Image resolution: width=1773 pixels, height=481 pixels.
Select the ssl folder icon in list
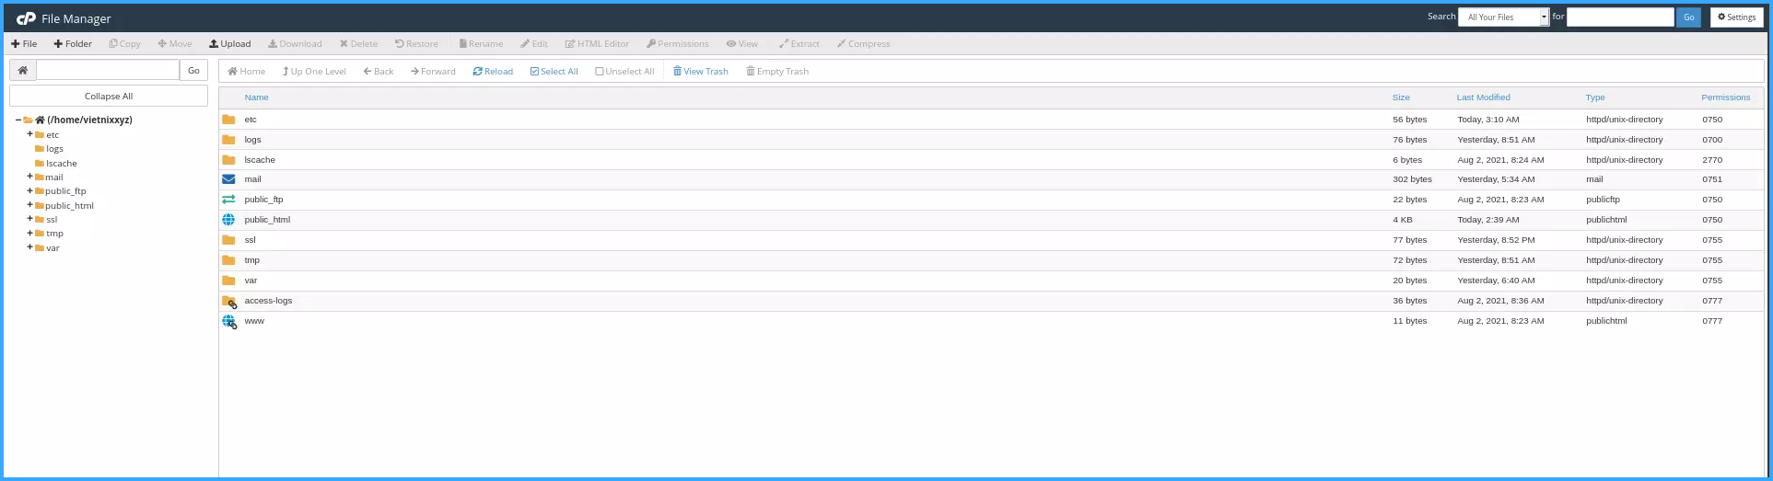pos(228,240)
